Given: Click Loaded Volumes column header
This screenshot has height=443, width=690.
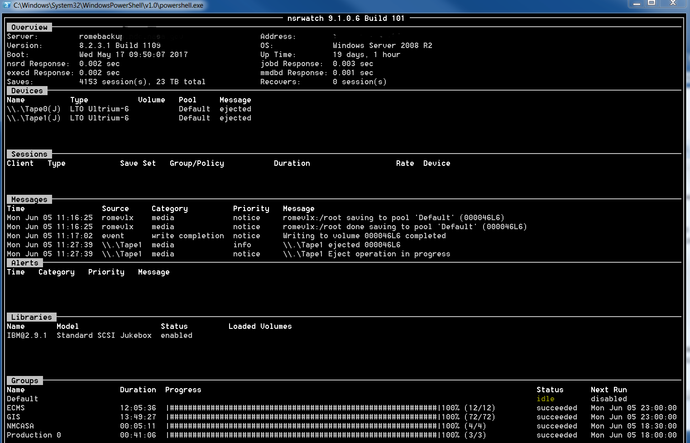Looking at the screenshot, I should pyautogui.click(x=260, y=326).
